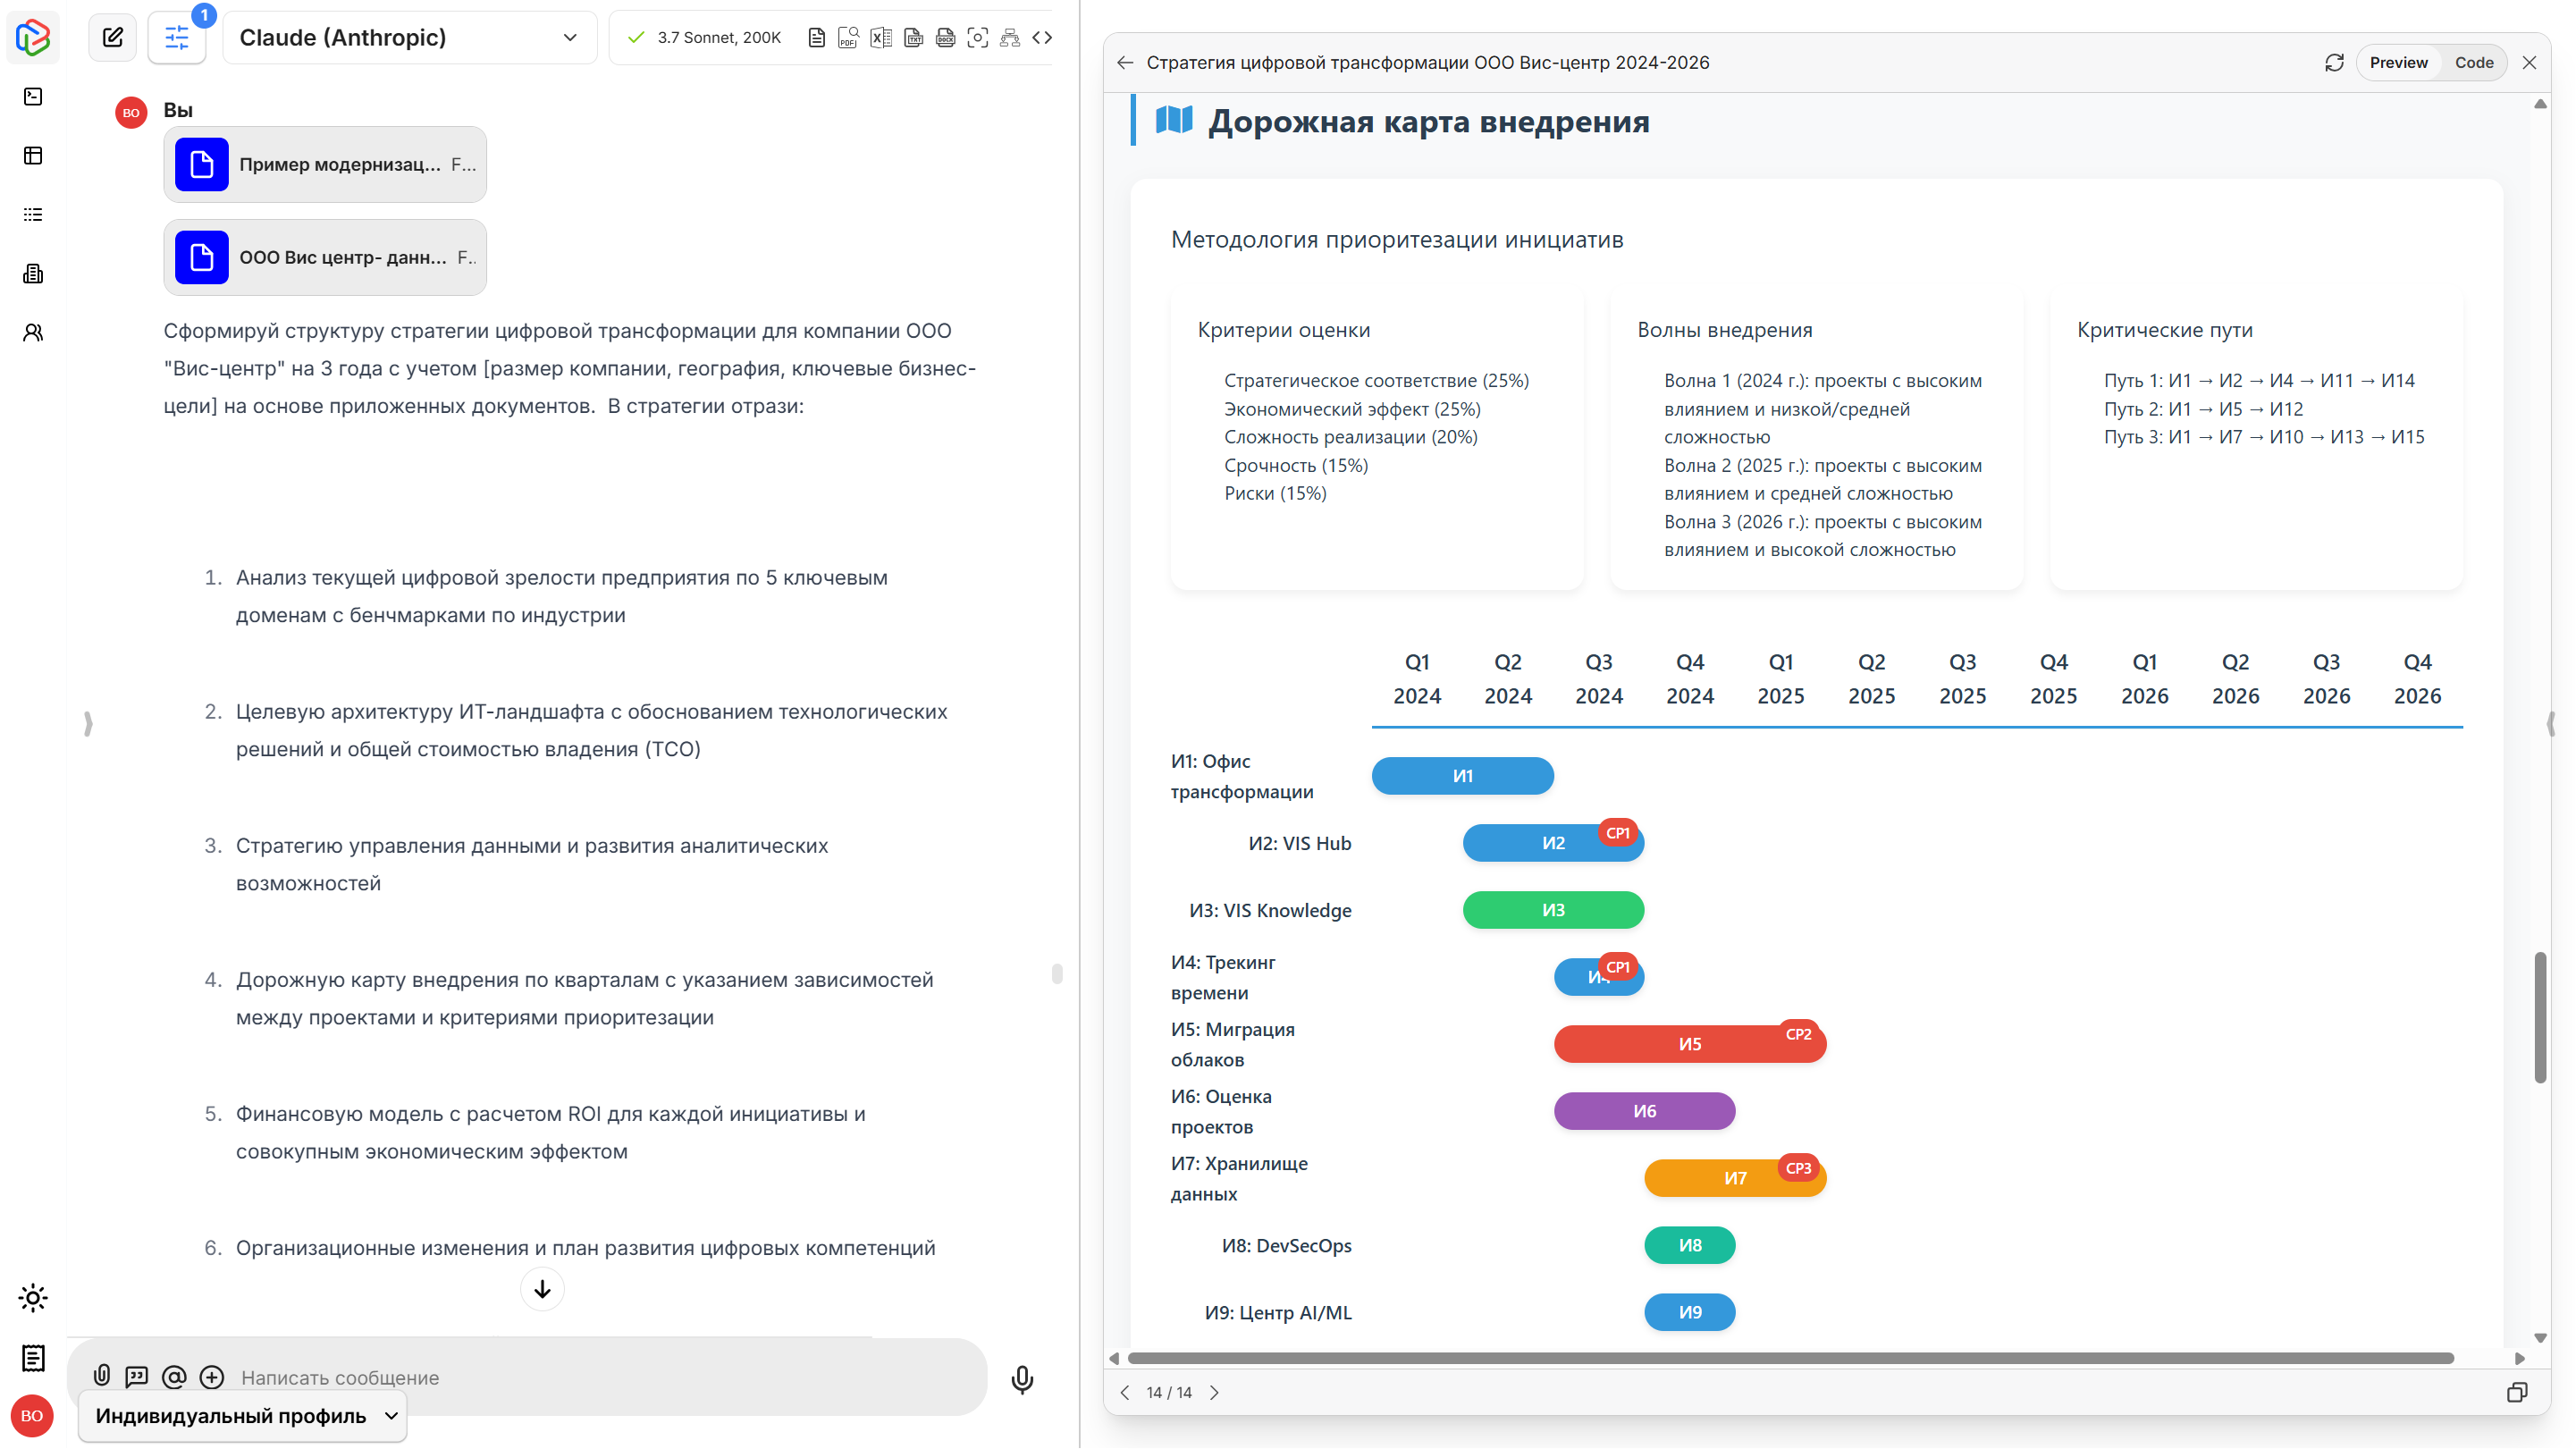Viewport: 2576px width, 1449px height.
Task: Close the artifact preview panel
Action: tap(2529, 62)
